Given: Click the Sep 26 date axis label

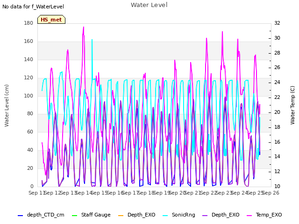Looking at the screenshot, I should tap(271, 193).
